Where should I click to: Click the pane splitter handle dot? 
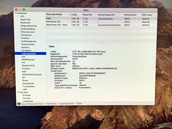101,42
